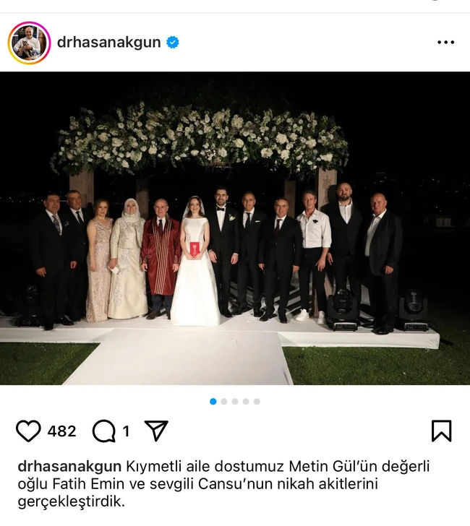470x526 pixels.
Task: Like the post with the heart icon
Action: [x=28, y=431]
